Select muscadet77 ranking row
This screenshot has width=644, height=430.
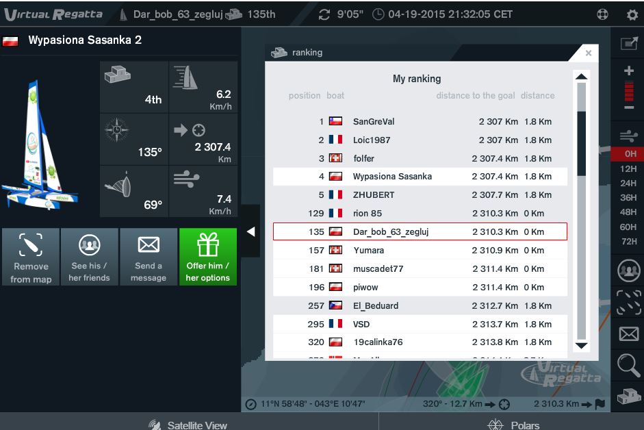click(x=420, y=268)
